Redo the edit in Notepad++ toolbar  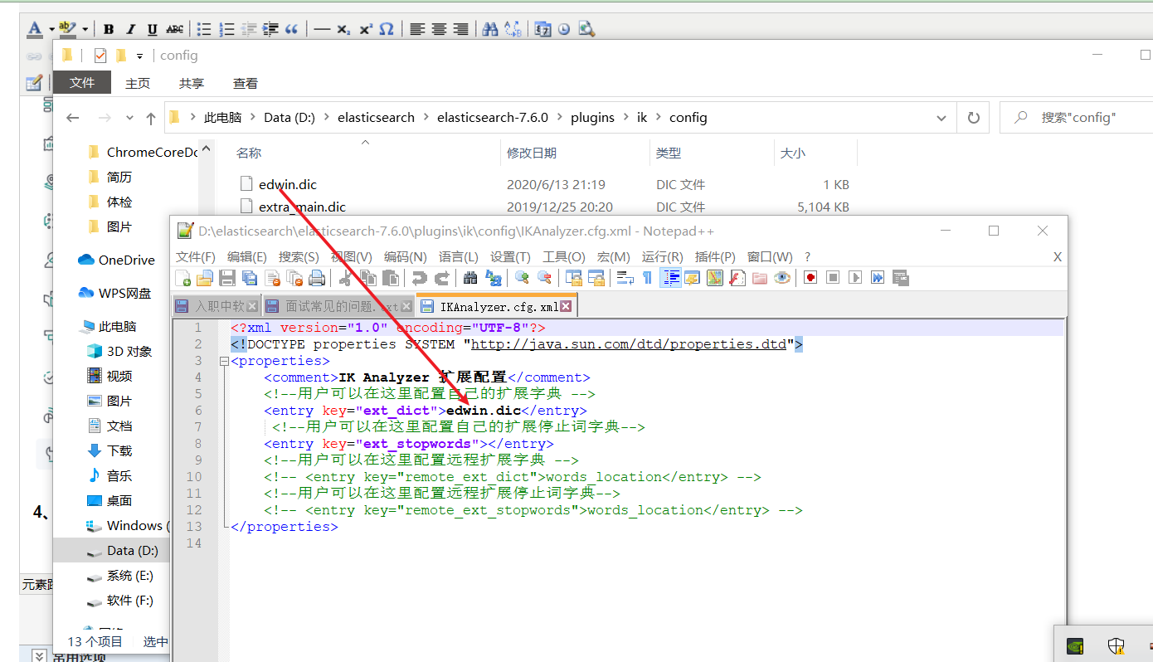coord(442,278)
